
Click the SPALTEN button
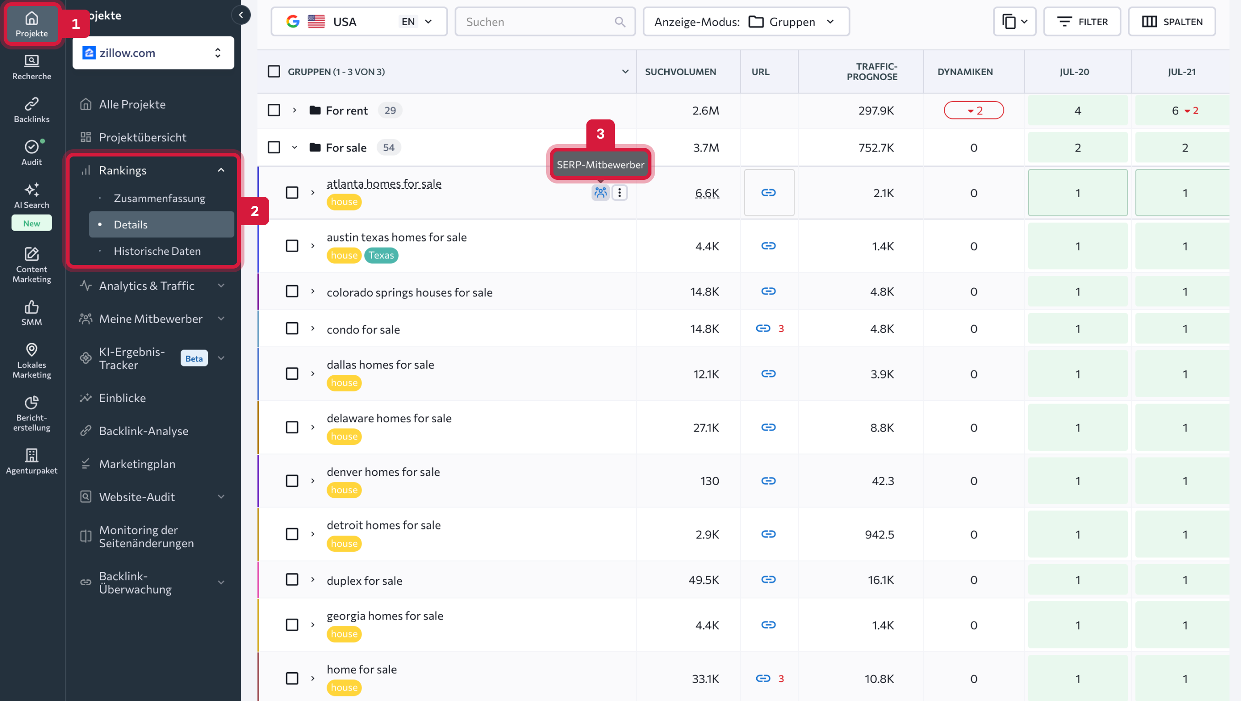coord(1171,22)
